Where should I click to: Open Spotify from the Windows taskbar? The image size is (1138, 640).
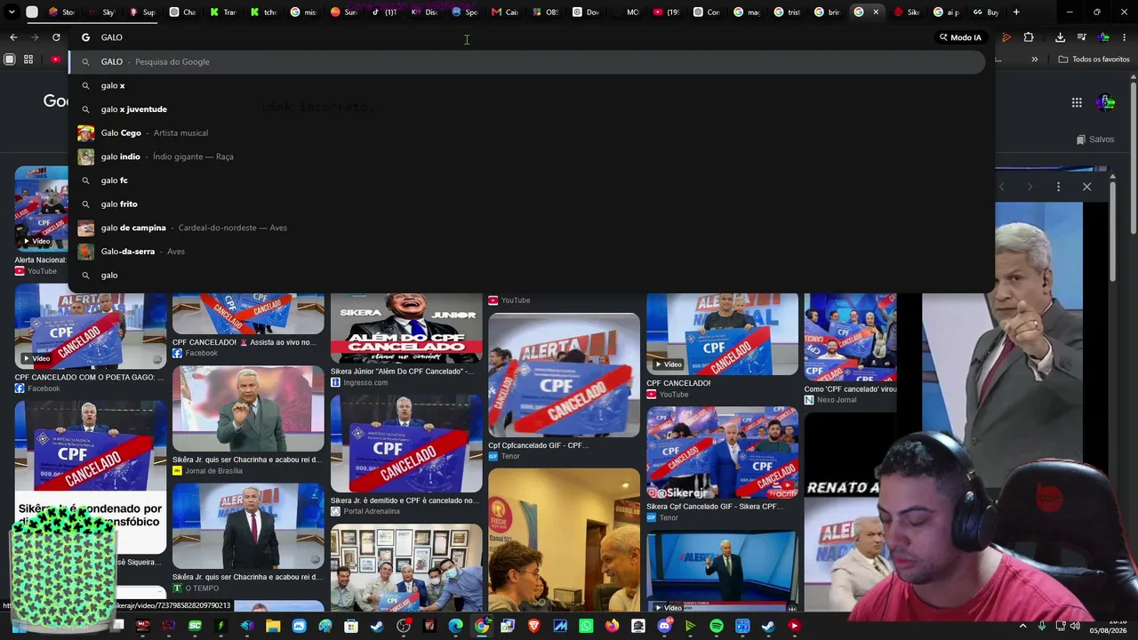(717, 627)
